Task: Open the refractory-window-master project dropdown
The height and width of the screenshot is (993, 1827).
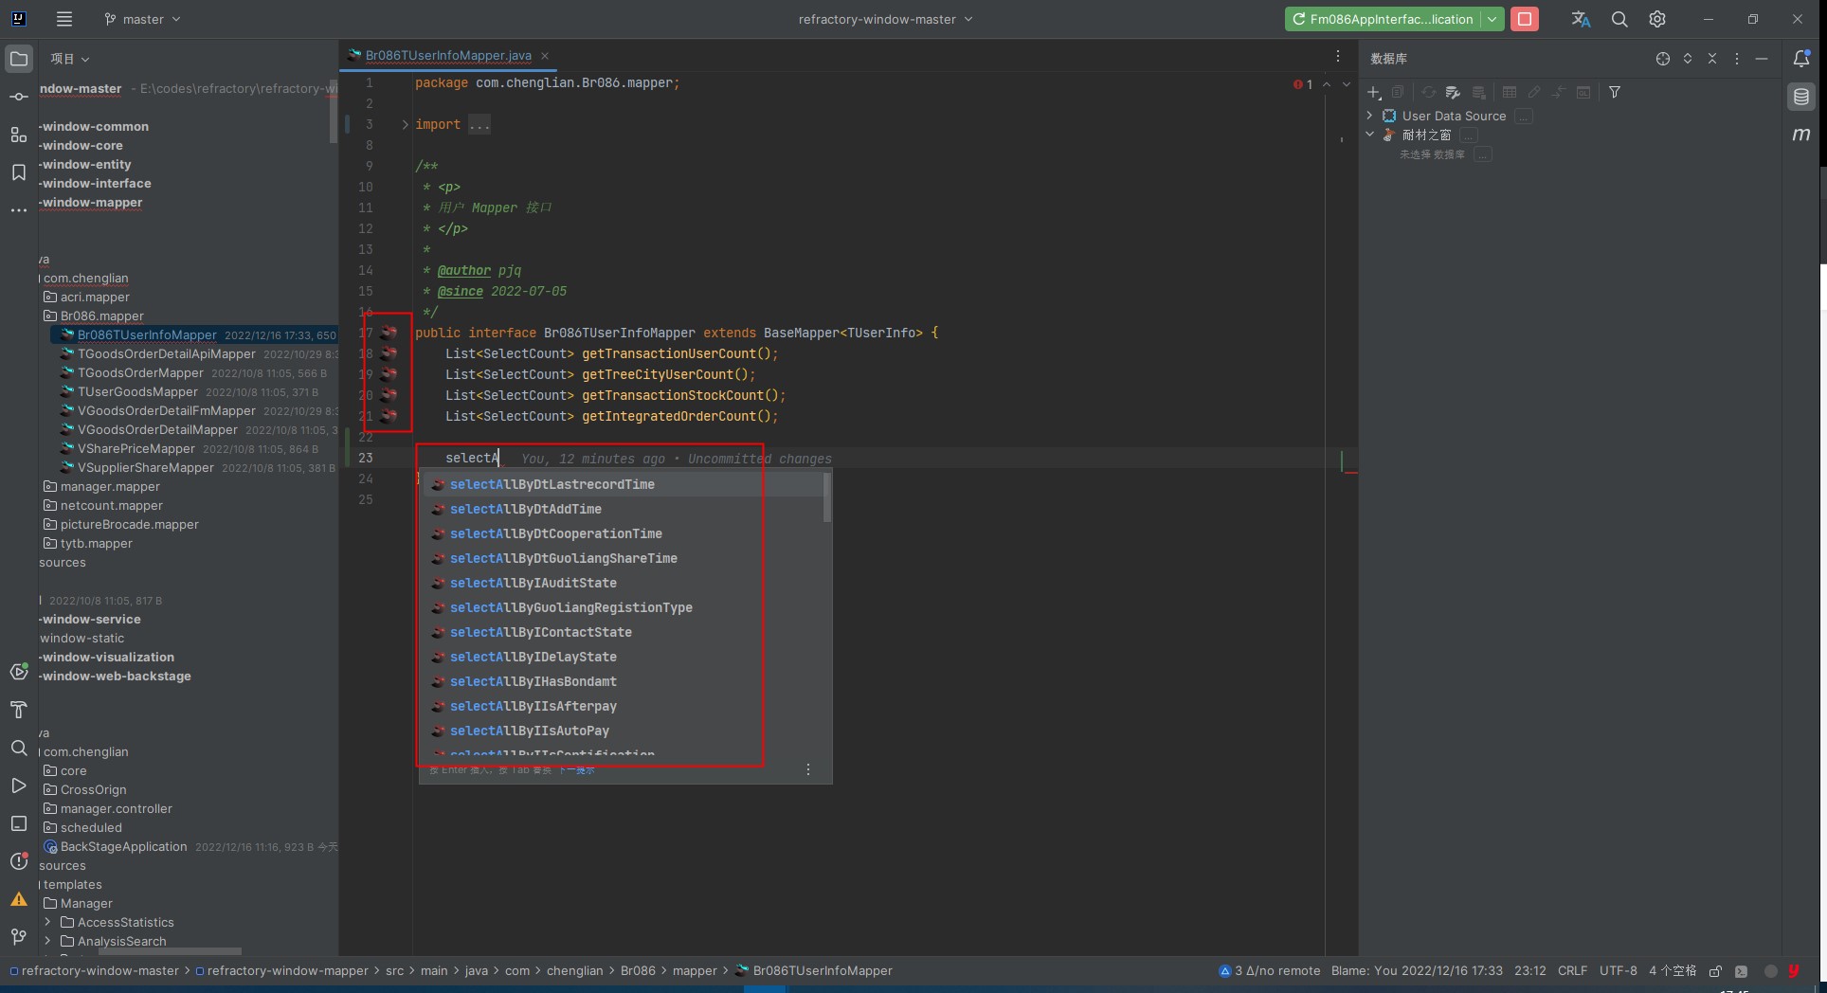Action: point(886,19)
